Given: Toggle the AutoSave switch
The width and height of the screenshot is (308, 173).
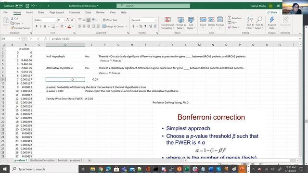Looking at the screenshot, I should click(19, 6).
